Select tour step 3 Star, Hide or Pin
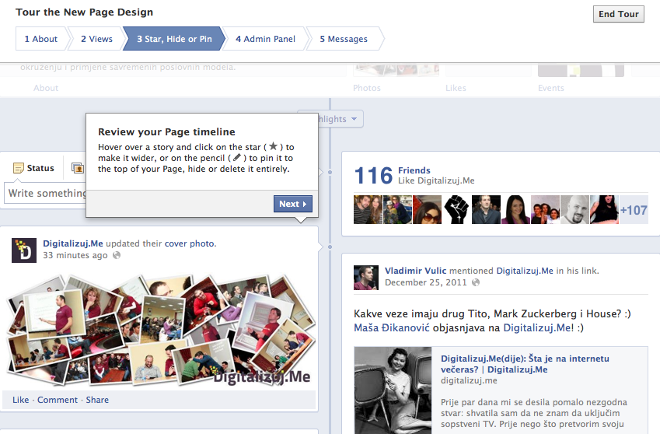Screen dimensions: 660x434 pyautogui.click(x=174, y=39)
